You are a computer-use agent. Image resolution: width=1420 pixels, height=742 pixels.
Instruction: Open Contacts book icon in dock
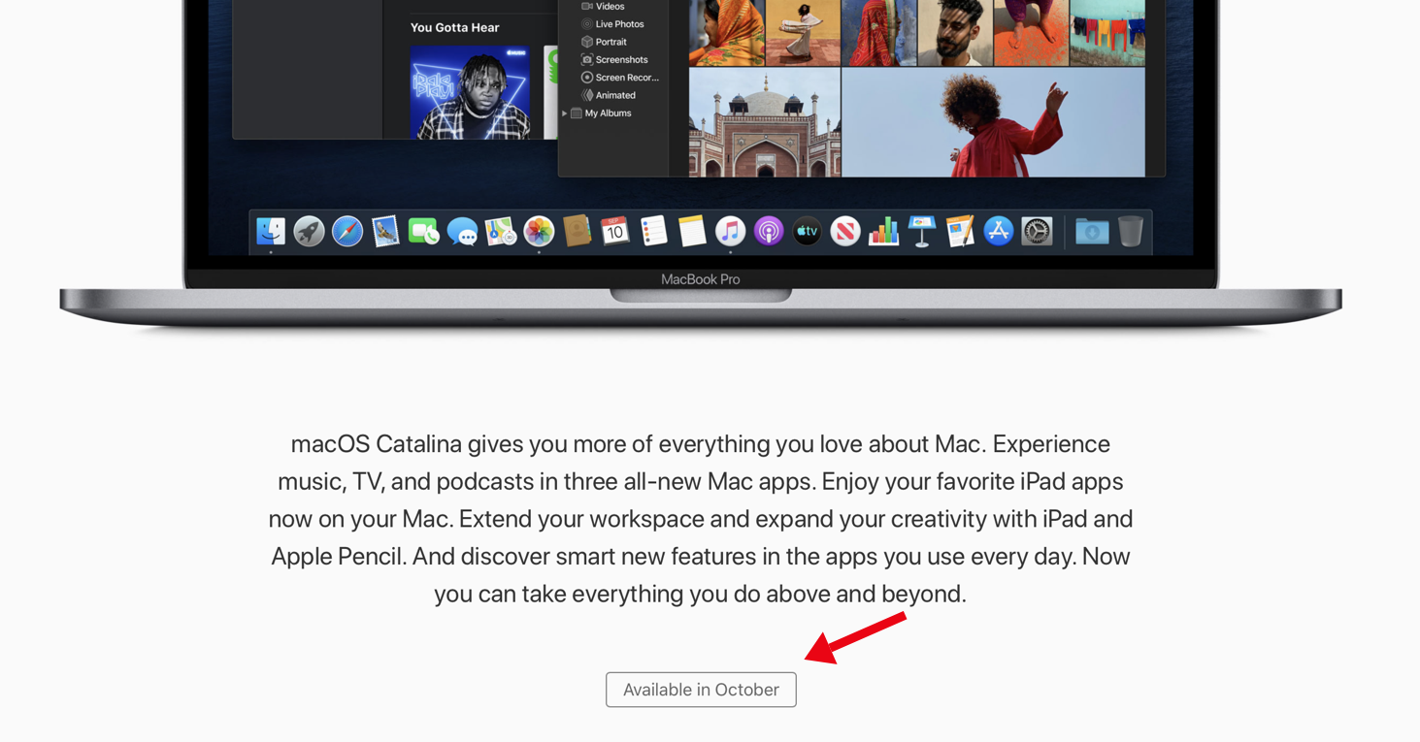577,231
